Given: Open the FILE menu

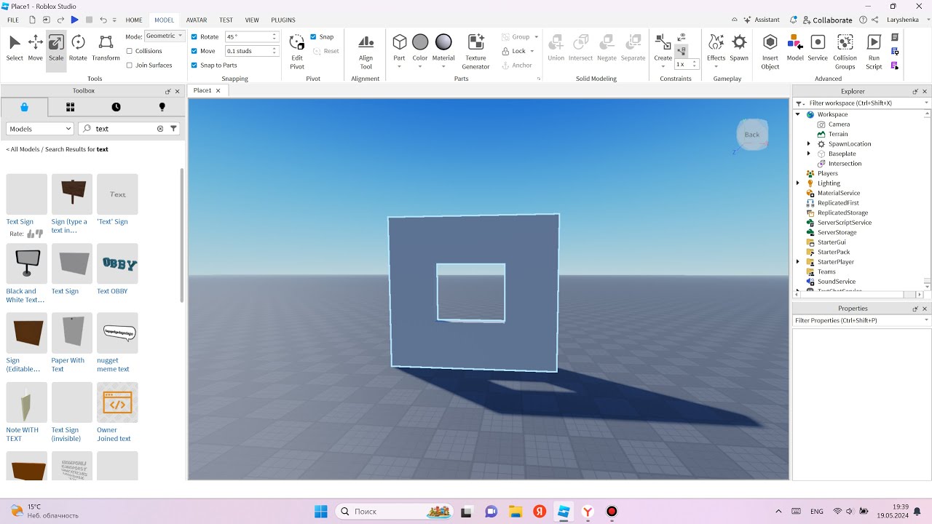Looking at the screenshot, I should pos(13,20).
